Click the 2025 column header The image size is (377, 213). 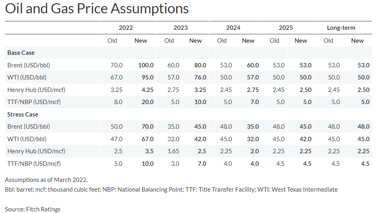tap(286, 28)
